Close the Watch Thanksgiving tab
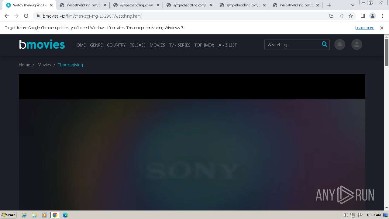Image resolution: width=389 pixels, height=219 pixels. [51, 5]
